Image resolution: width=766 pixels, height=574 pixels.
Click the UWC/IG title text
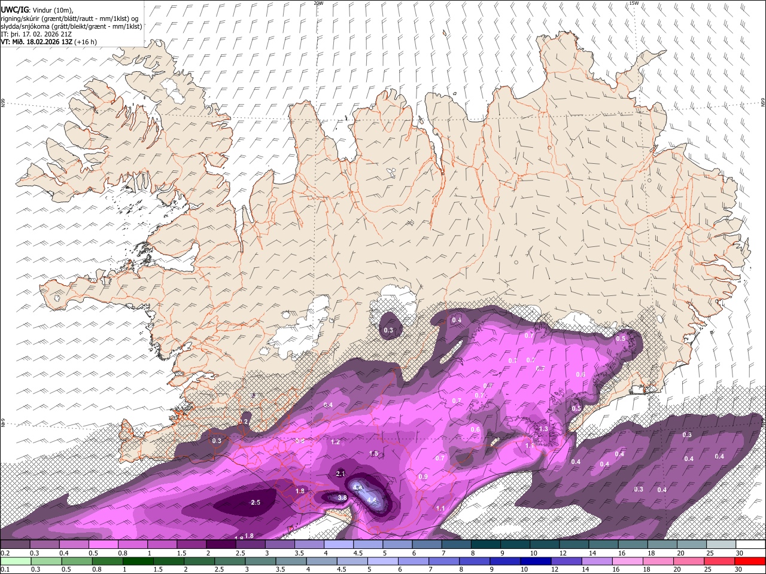point(14,10)
